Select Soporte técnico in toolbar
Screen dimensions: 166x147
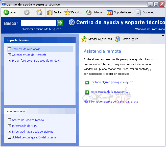point(110,12)
